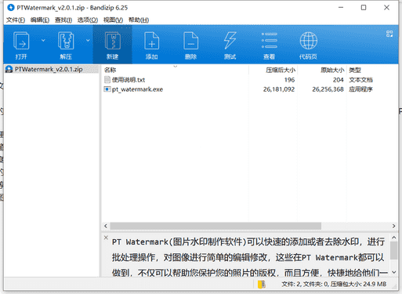
Task: Click the horizontal scrollbar left arrow
Action: click(x=106, y=226)
